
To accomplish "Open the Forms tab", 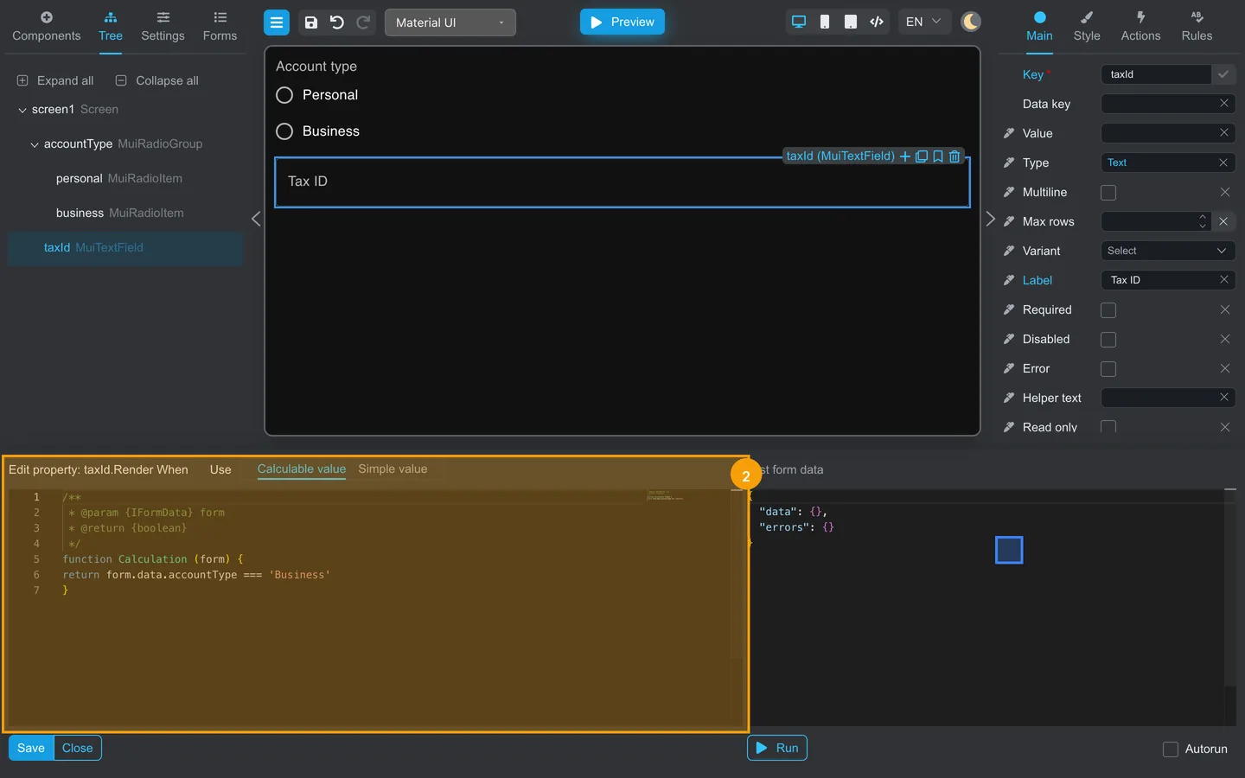I will (x=220, y=27).
